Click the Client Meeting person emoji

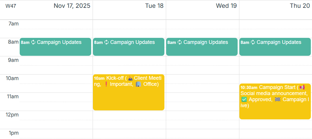click(x=131, y=78)
